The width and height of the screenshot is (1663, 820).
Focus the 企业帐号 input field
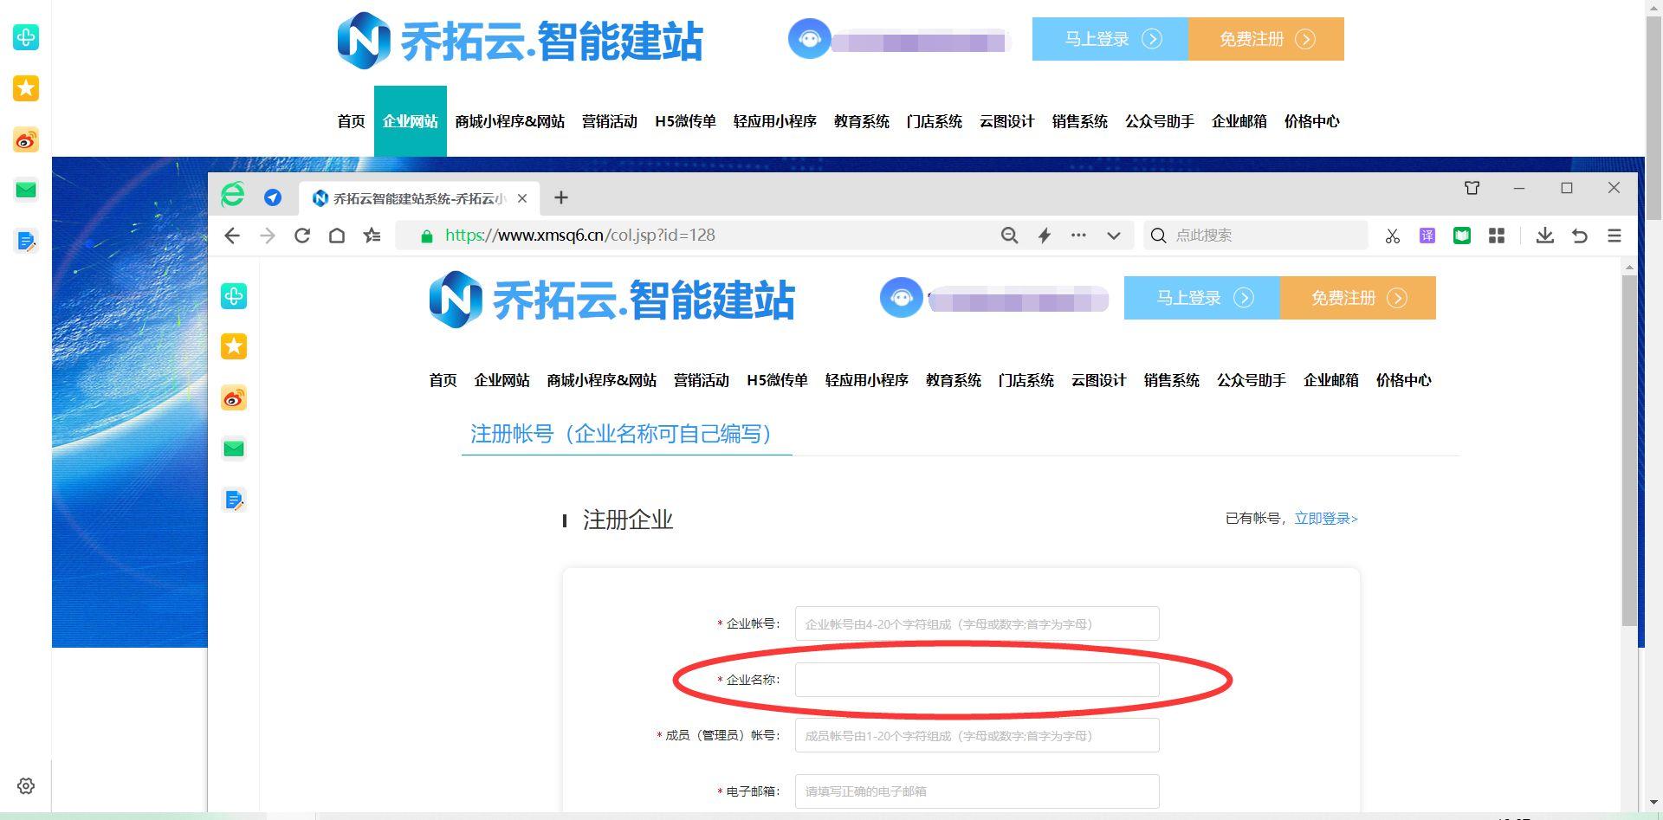977,623
